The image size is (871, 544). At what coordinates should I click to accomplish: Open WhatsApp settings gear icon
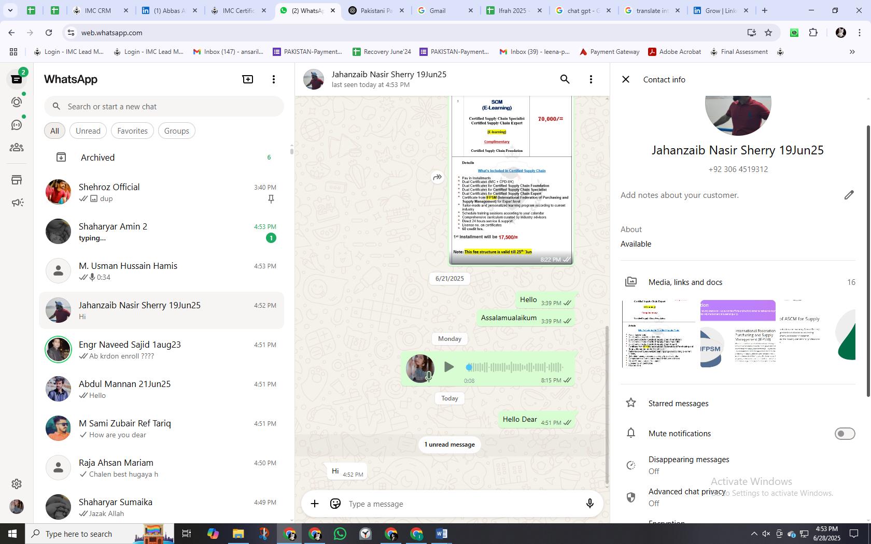[17, 483]
